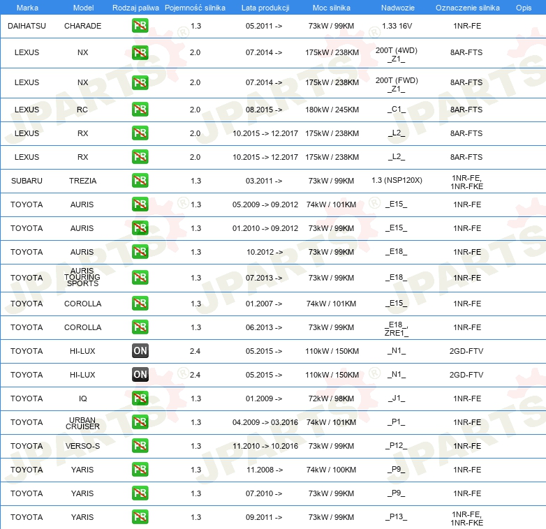The height and width of the screenshot is (529, 546).
Task: Select the Rodzaj paliwa column header
Action: coord(135,8)
